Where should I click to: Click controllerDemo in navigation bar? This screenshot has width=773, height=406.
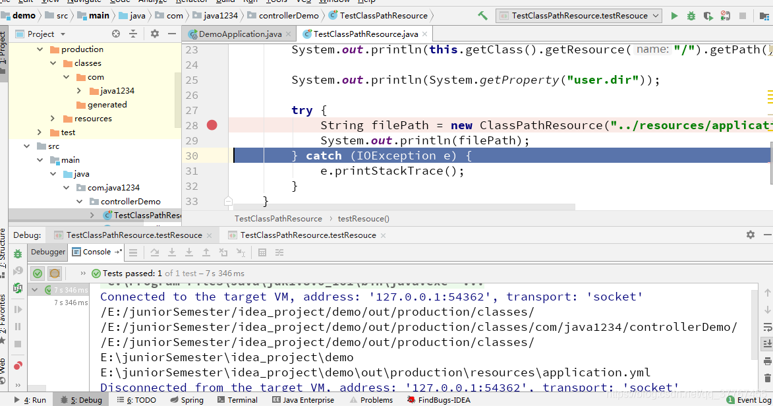[283, 16]
